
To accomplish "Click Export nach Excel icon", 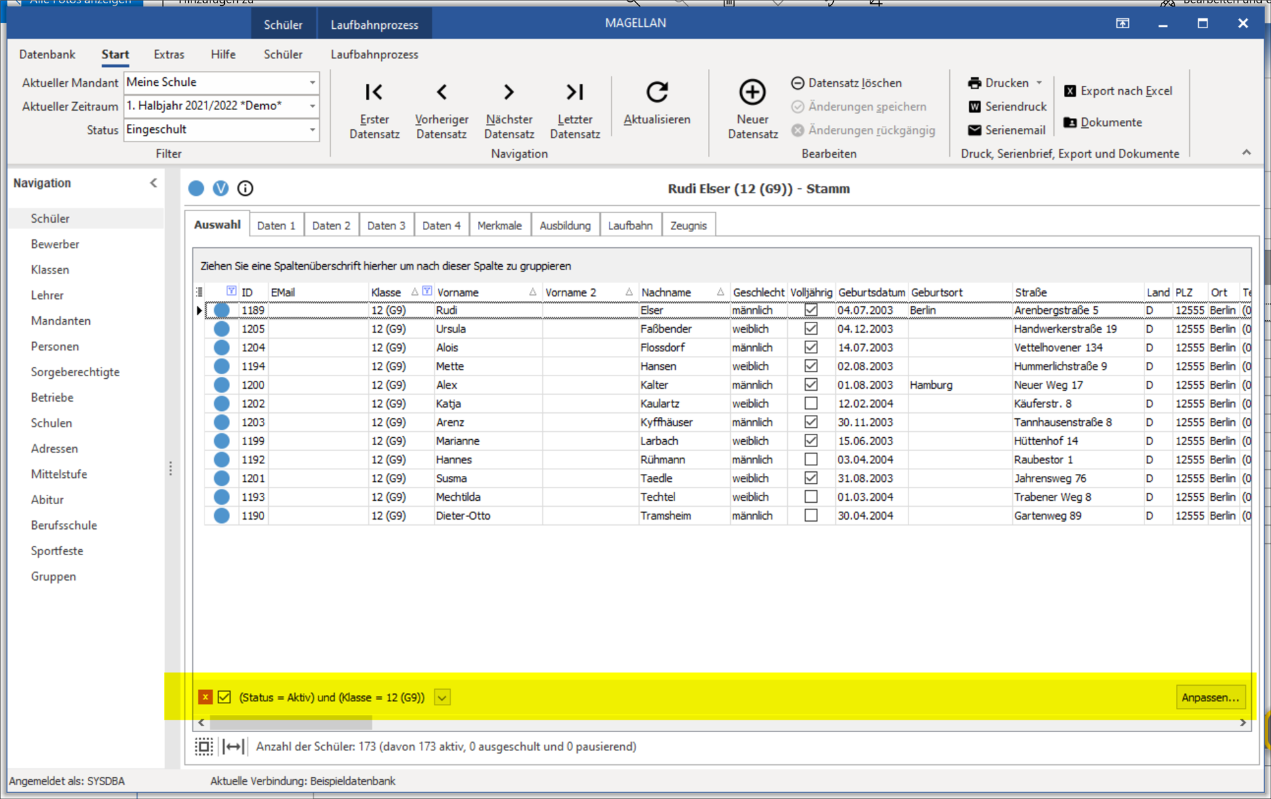I will pos(1070,91).
